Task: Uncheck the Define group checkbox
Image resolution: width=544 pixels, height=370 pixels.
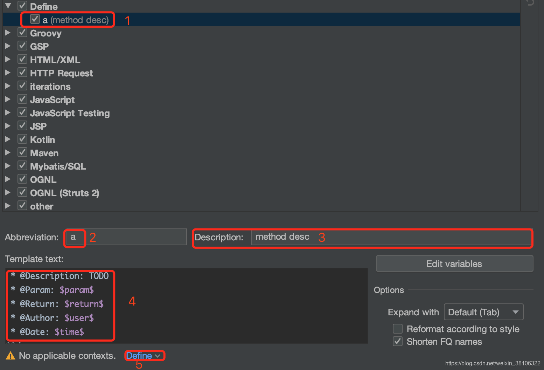Action: (x=22, y=6)
